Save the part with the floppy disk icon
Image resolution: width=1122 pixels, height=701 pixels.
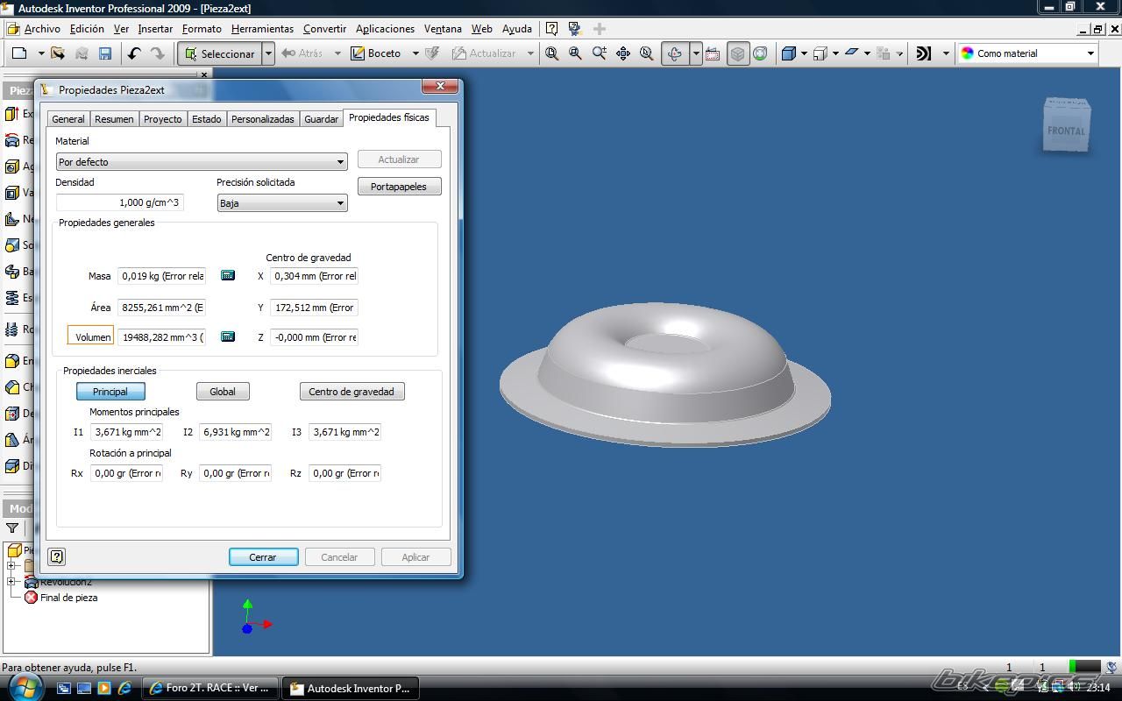[x=104, y=53]
